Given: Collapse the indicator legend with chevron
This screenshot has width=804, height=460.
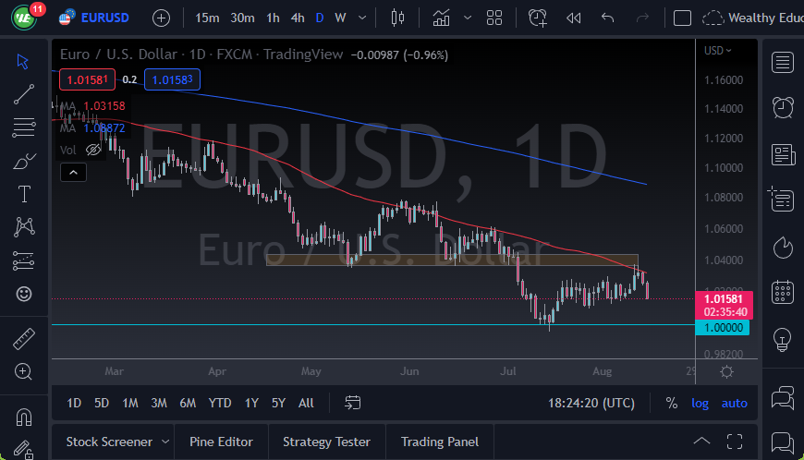Looking at the screenshot, I should click(x=73, y=173).
